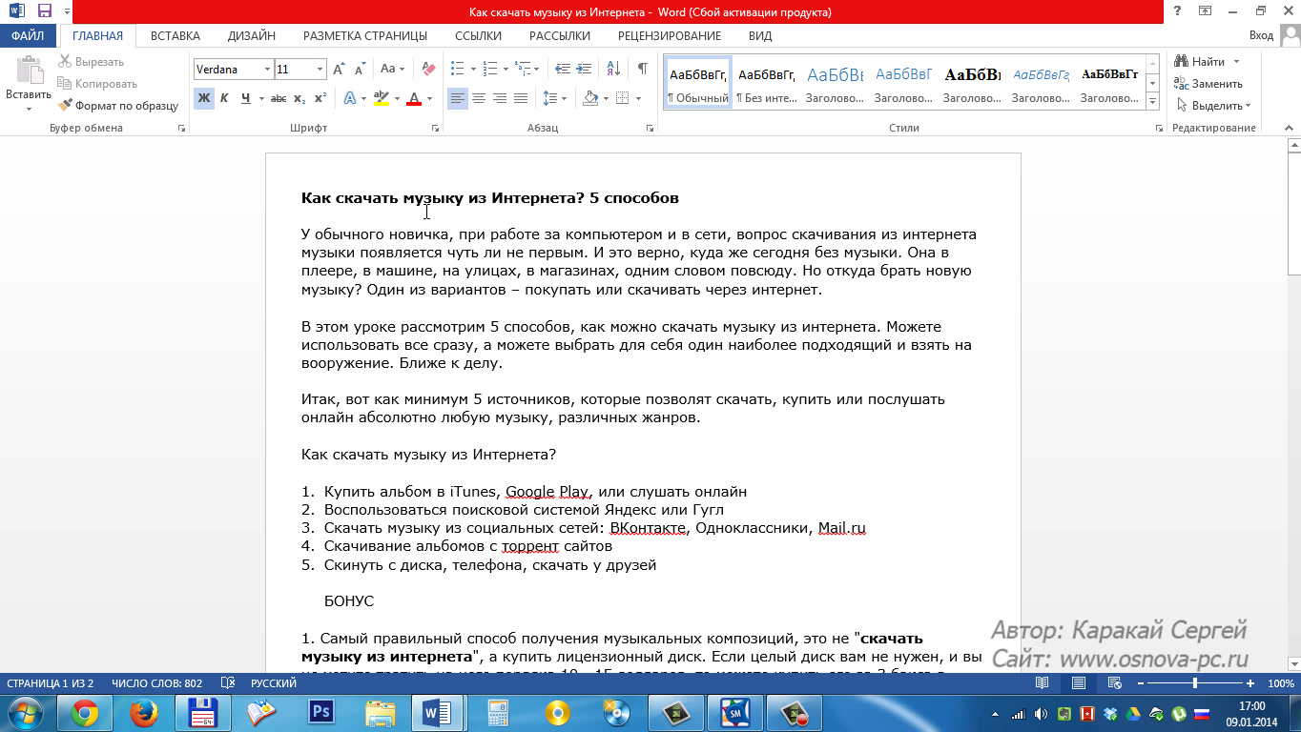The image size is (1301, 732).
Task: Increase the paragraph indent
Action: [584, 69]
